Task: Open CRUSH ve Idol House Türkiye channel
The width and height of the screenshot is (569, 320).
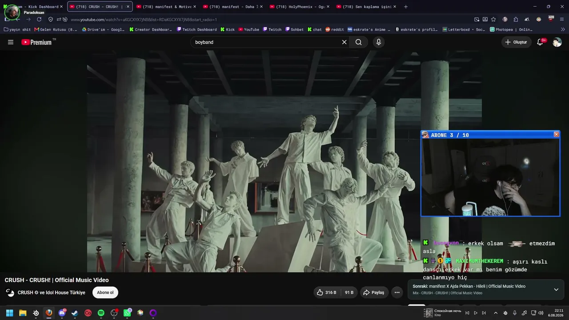Action: click(52, 292)
